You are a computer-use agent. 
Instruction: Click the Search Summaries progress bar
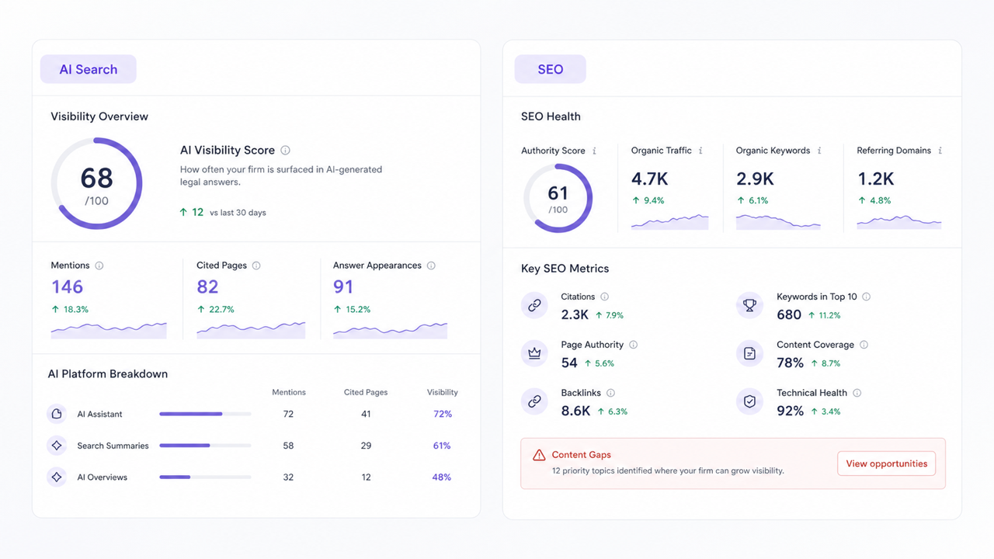205,446
